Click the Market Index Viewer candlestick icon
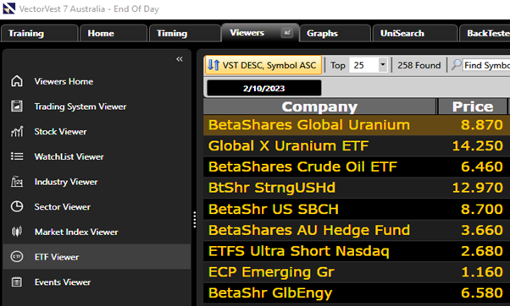Viewport: 510px width, 306px height. pyautogui.click(x=17, y=232)
